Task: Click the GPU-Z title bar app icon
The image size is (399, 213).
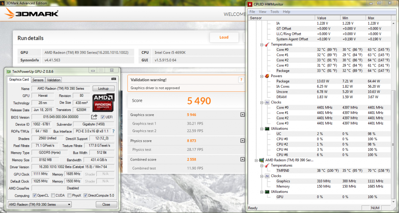Action: [8, 71]
